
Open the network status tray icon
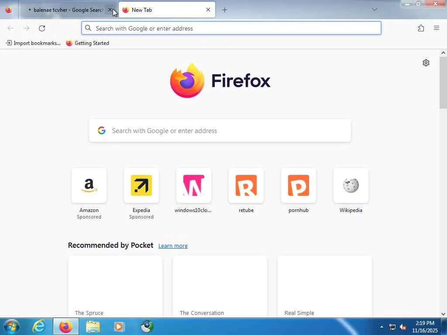pyautogui.click(x=392, y=327)
